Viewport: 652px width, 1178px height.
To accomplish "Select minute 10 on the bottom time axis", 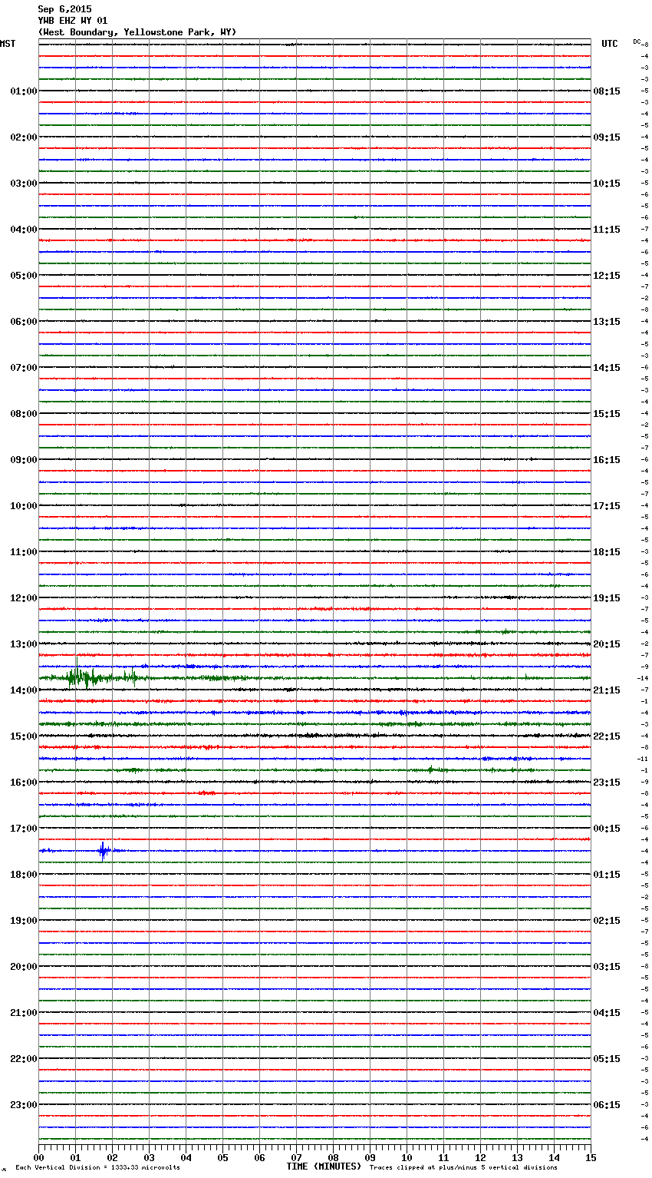I will [407, 1157].
